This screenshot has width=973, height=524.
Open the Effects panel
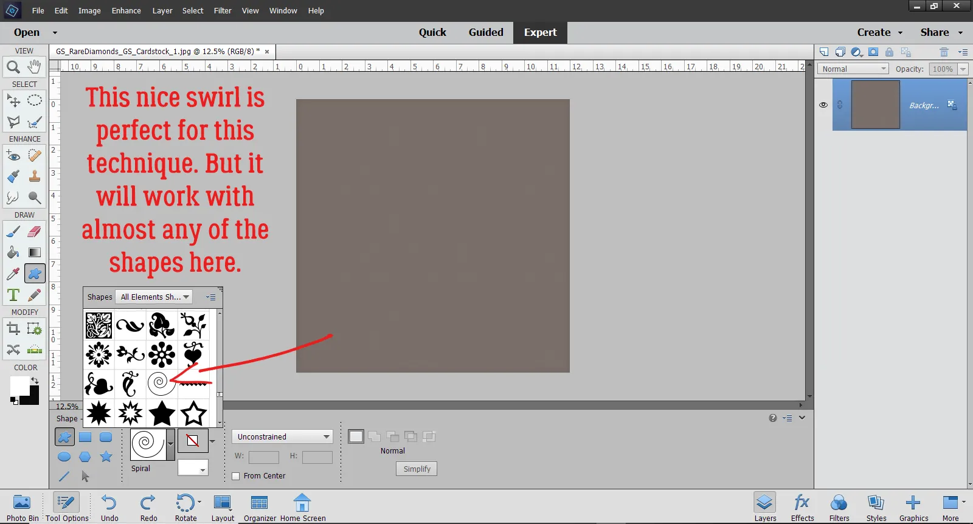[x=802, y=507]
